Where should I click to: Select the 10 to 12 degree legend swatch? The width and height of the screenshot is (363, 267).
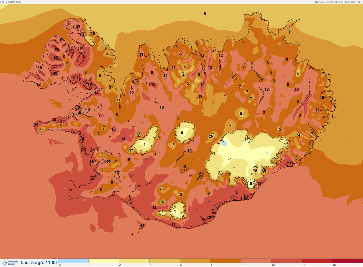256,261
